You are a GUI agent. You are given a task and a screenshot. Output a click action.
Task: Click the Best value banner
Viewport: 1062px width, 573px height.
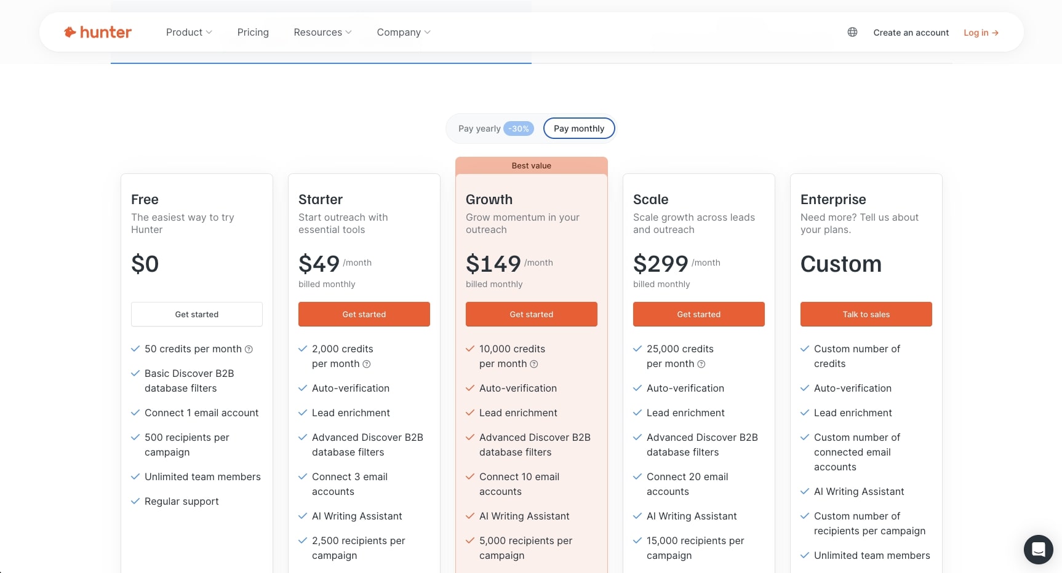coord(532,165)
